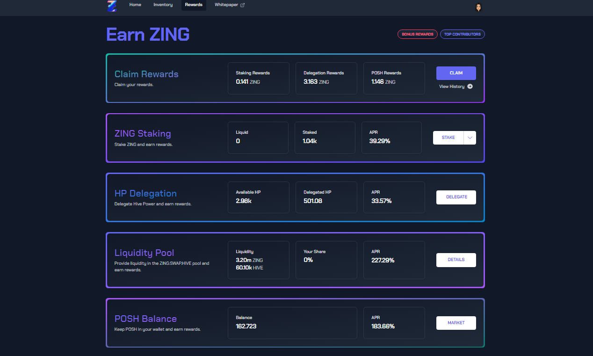Open the Whitepaper link
The width and height of the screenshot is (593, 356).
[x=230, y=5]
